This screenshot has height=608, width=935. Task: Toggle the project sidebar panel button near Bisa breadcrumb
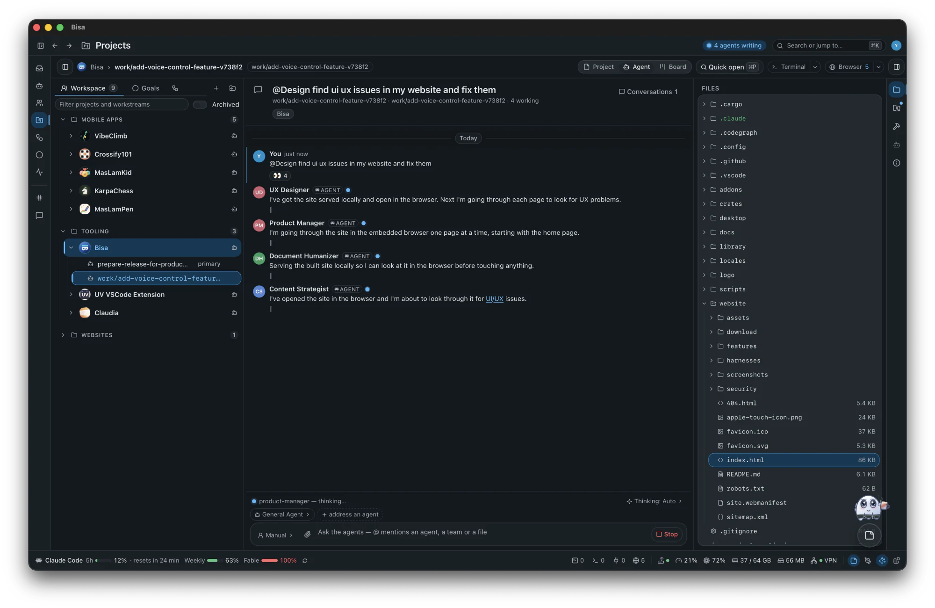click(x=65, y=67)
